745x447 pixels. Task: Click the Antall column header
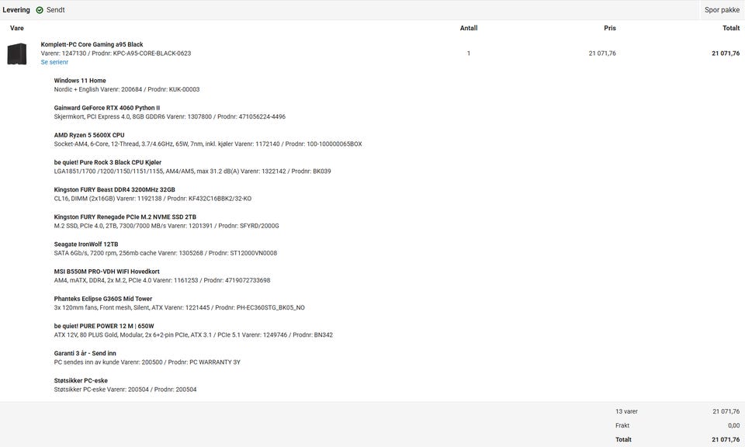pos(469,28)
